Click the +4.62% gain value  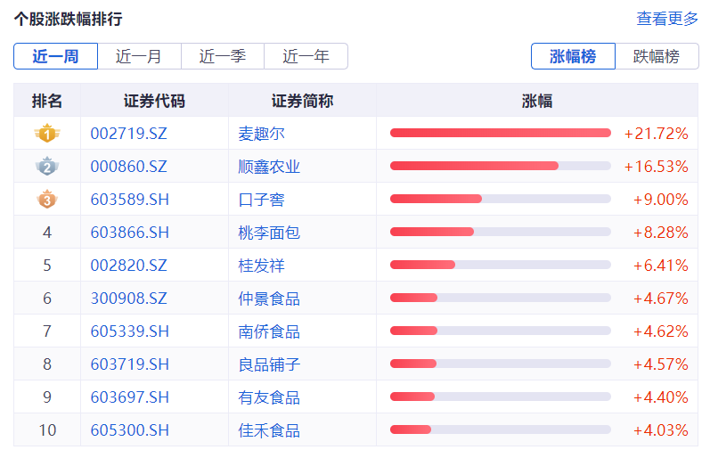(661, 331)
